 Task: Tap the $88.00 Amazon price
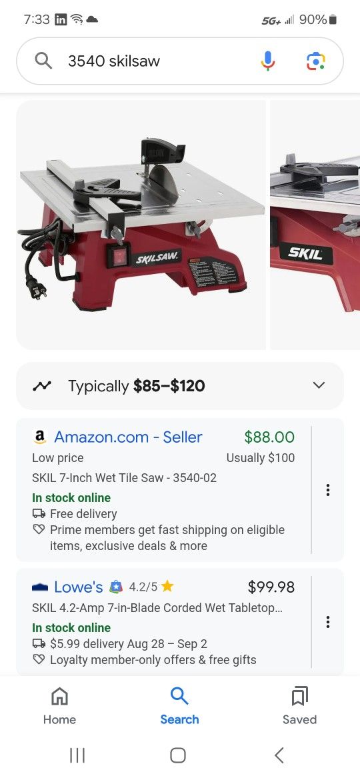coord(269,437)
